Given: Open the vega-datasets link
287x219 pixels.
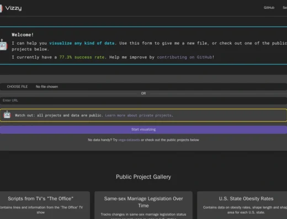Looking at the screenshot, I should click(129, 140).
